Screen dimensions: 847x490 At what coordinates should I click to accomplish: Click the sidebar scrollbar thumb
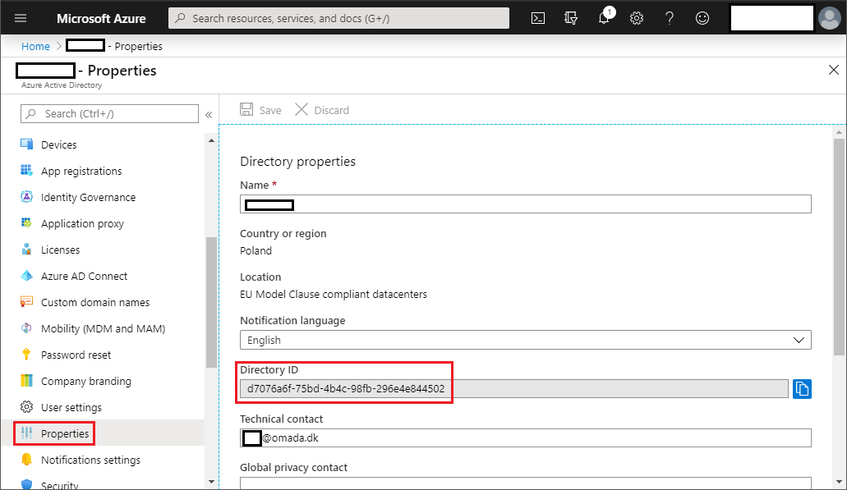pyautogui.click(x=211, y=302)
